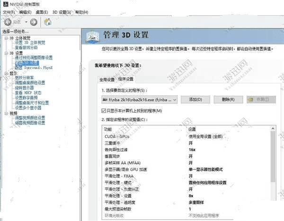Click the 删除(R) button
Image resolution: width=284 pixels, height=221 pixels.
click(x=228, y=100)
